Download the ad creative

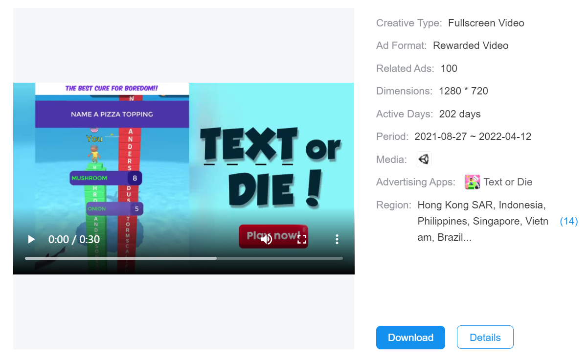click(410, 338)
